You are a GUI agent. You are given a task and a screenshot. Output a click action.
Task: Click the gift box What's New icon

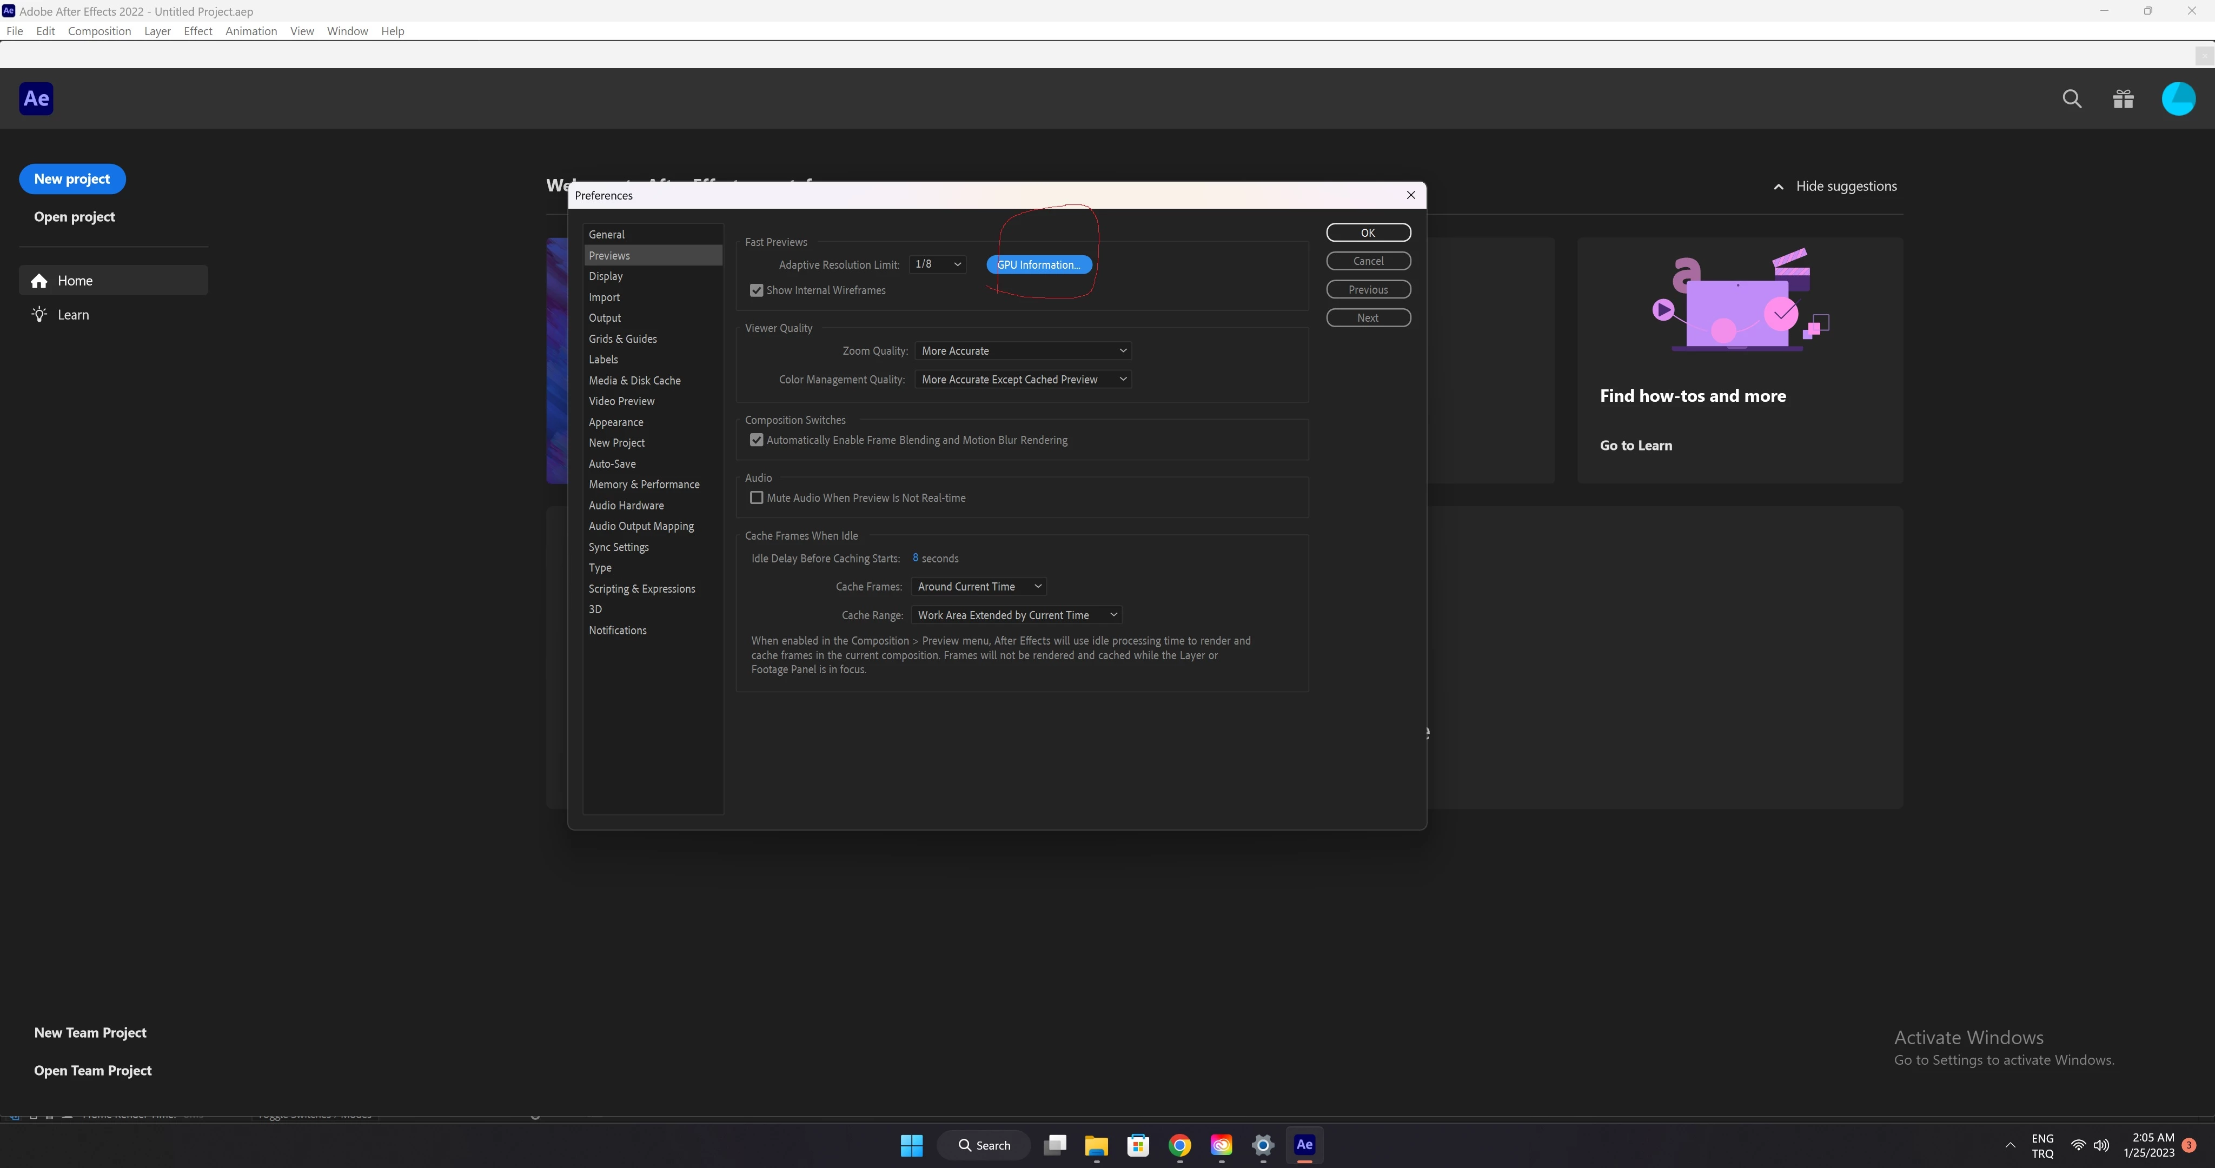pyautogui.click(x=2123, y=99)
